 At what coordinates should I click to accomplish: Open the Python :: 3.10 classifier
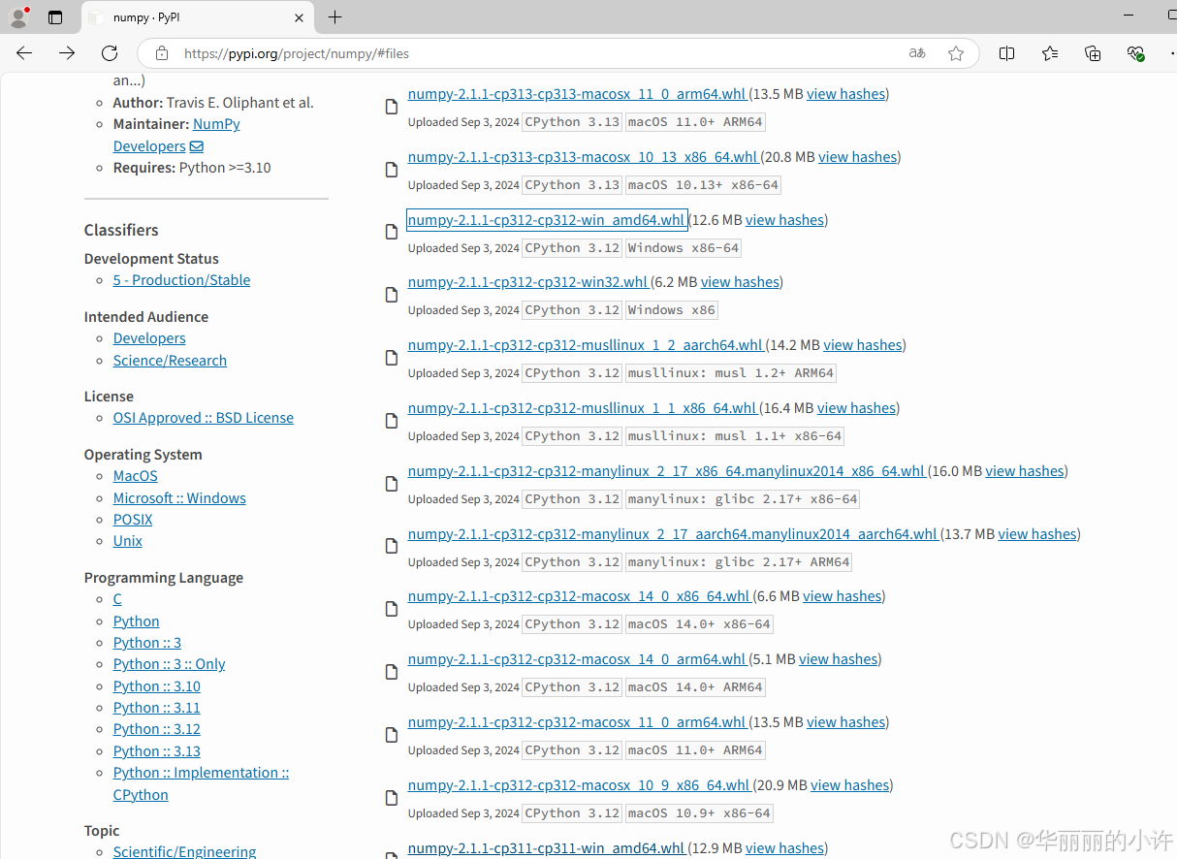click(x=157, y=686)
